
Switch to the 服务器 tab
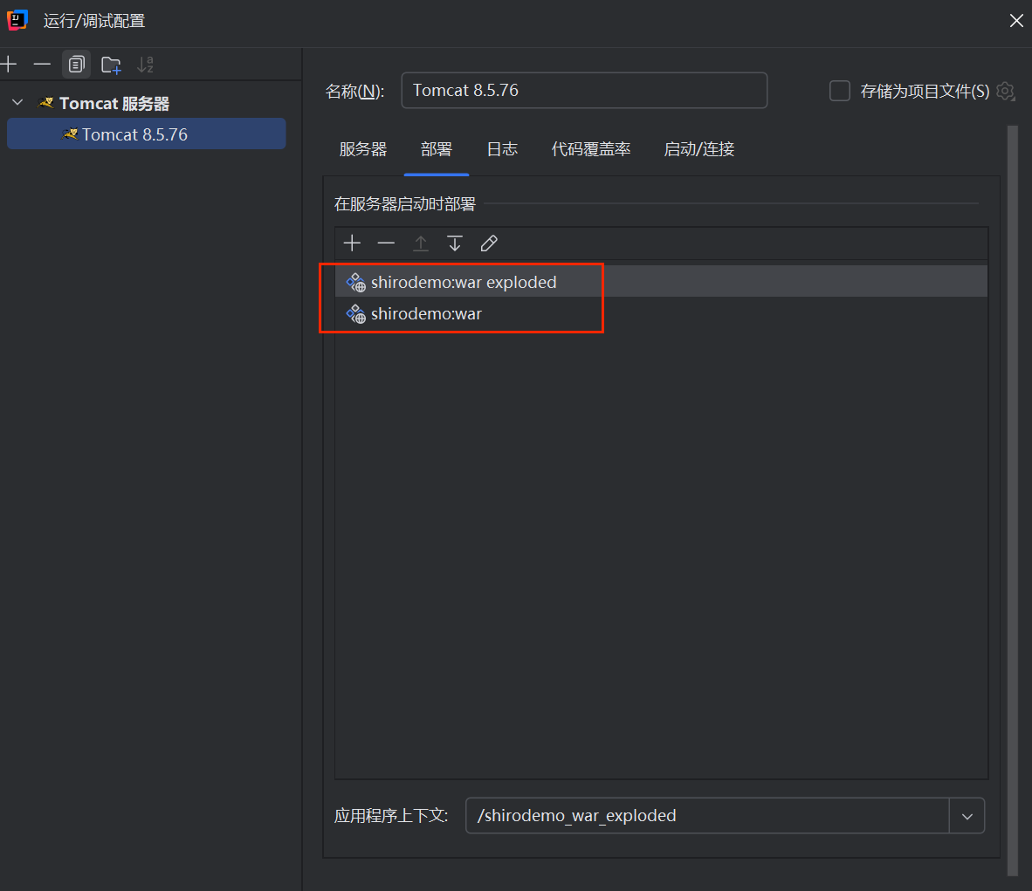pyautogui.click(x=362, y=149)
